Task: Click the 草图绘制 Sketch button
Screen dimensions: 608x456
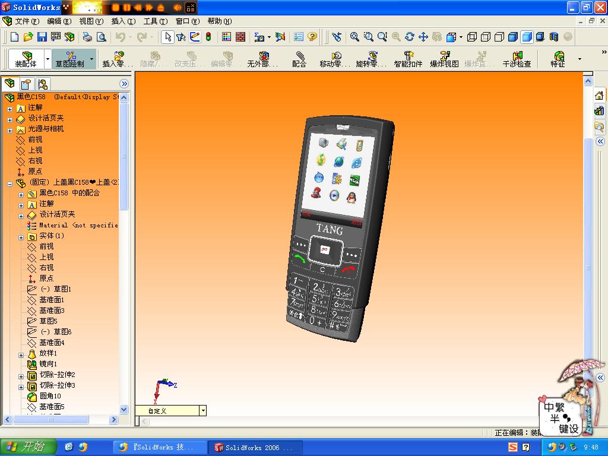Action: tap(70, 59)
